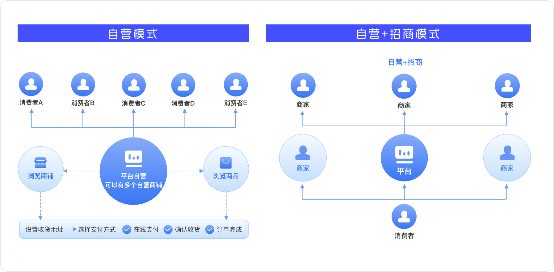Select the 消费者B avatar icon

point(83,84)
